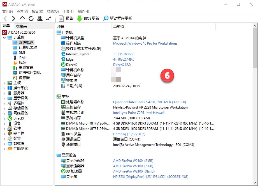The image size is (258, 186).
Task: Click the 驱动程序更新 button
Action: click(117, 19)
